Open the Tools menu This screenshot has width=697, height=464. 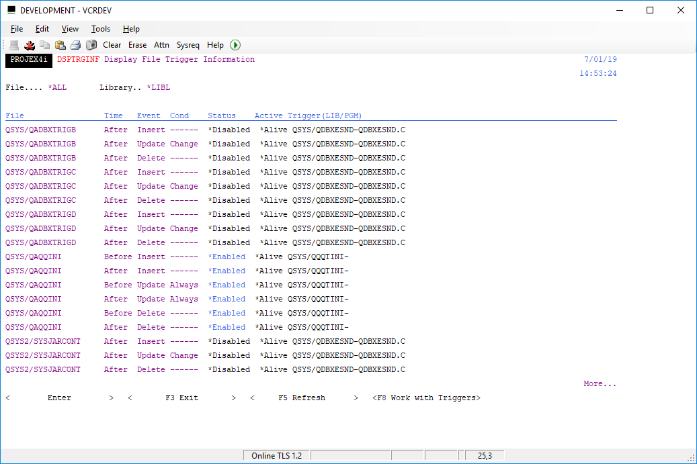point(101,29)
